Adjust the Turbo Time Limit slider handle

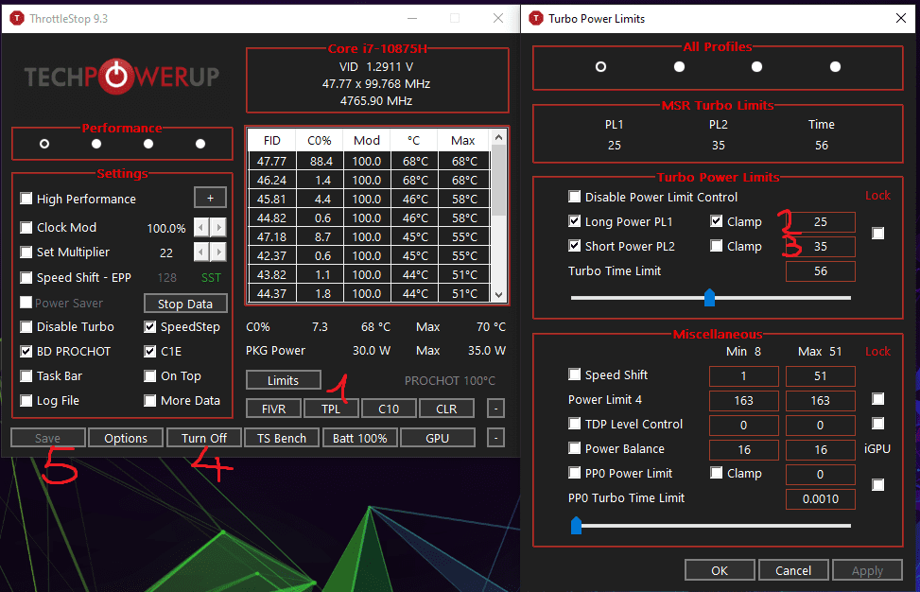pos(709,298)
